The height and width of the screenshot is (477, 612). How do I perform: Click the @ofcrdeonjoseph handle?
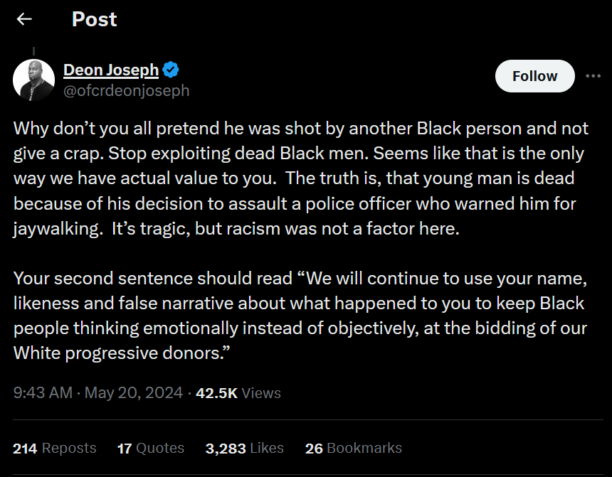point(126,90)
